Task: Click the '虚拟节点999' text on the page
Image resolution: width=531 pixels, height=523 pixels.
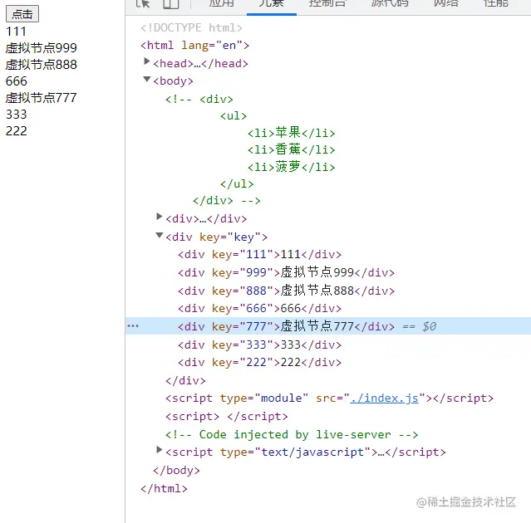Action: (x=42, y=47)
